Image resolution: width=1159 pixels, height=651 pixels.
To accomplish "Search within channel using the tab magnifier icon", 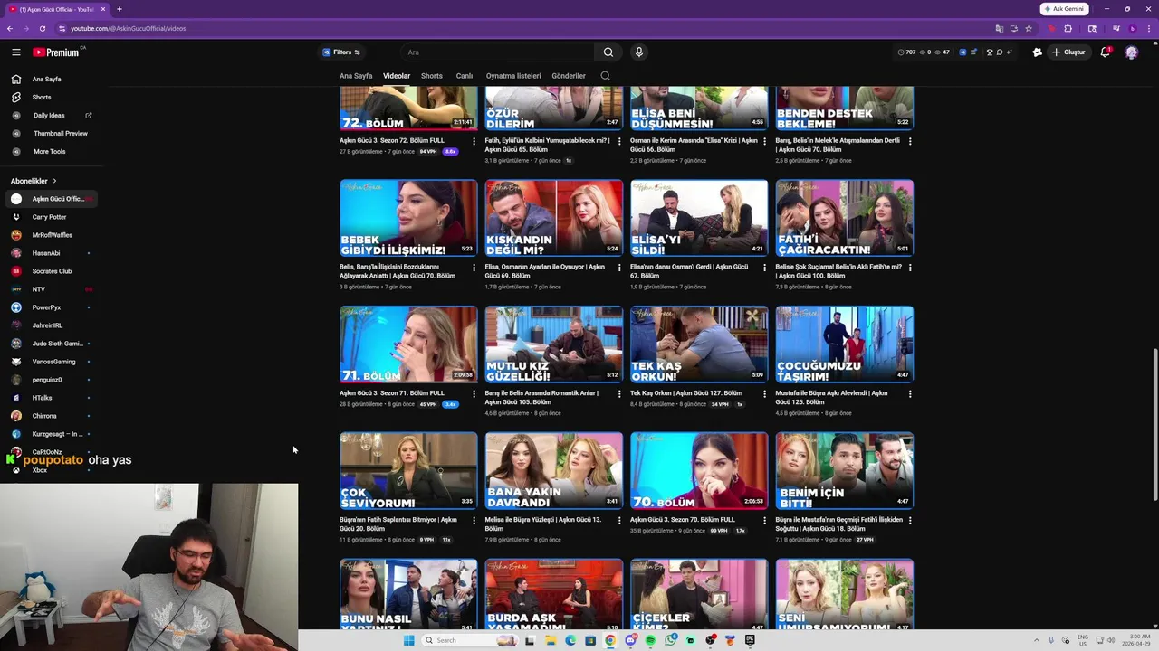I will tap(605, 76).
